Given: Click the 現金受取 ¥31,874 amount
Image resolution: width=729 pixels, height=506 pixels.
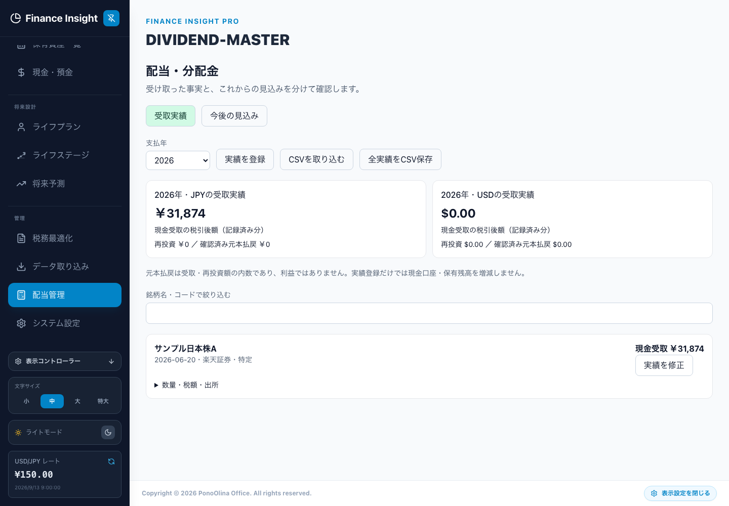Looking at the screenshot, I should tap(670, 349).
